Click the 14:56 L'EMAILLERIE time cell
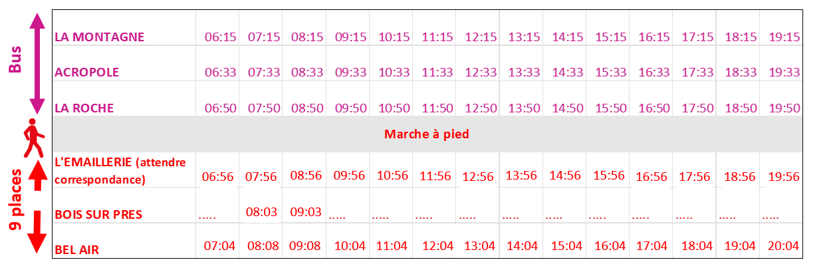The width and height of the screenshot is (819, 272). coord(566,176)
